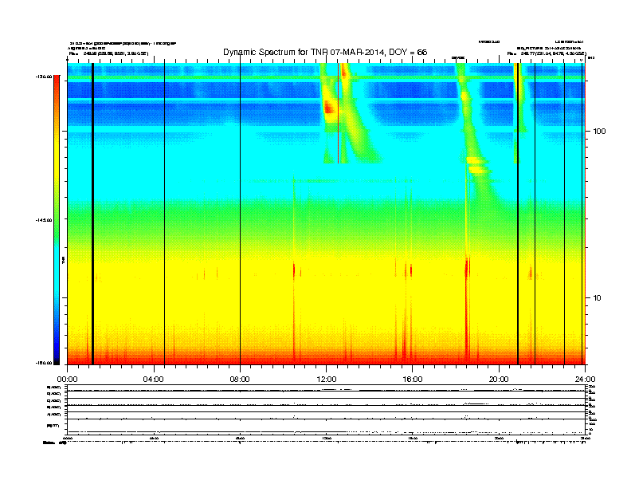631x488 pixels.
Task: Click the 08:00 time axis label
Action: point(240,380)
